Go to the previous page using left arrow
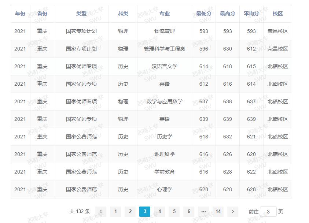Image resolution: width=309 pixels, height=223 pixels. pyautogui.click(x=101, y=212)
